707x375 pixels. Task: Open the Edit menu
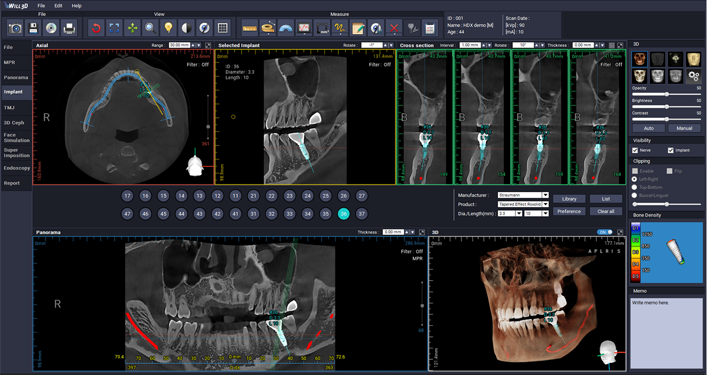(x=58, y=6)
